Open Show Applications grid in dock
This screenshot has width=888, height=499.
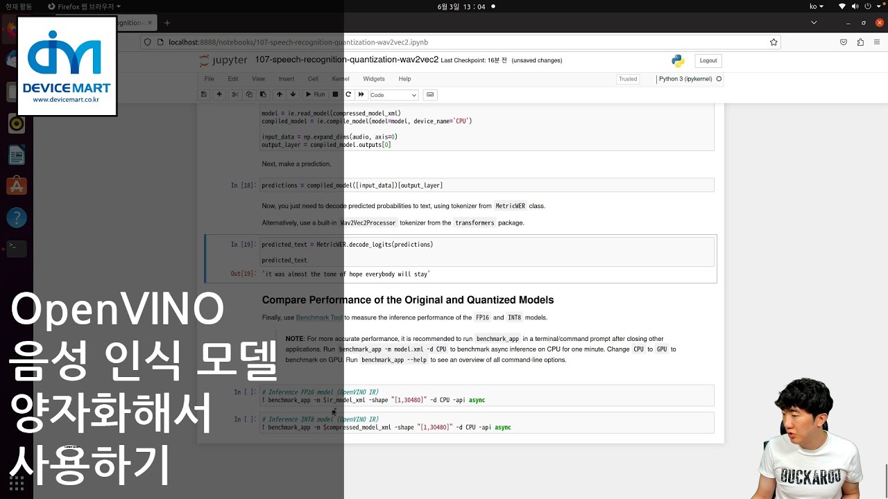tap(16, 483)
